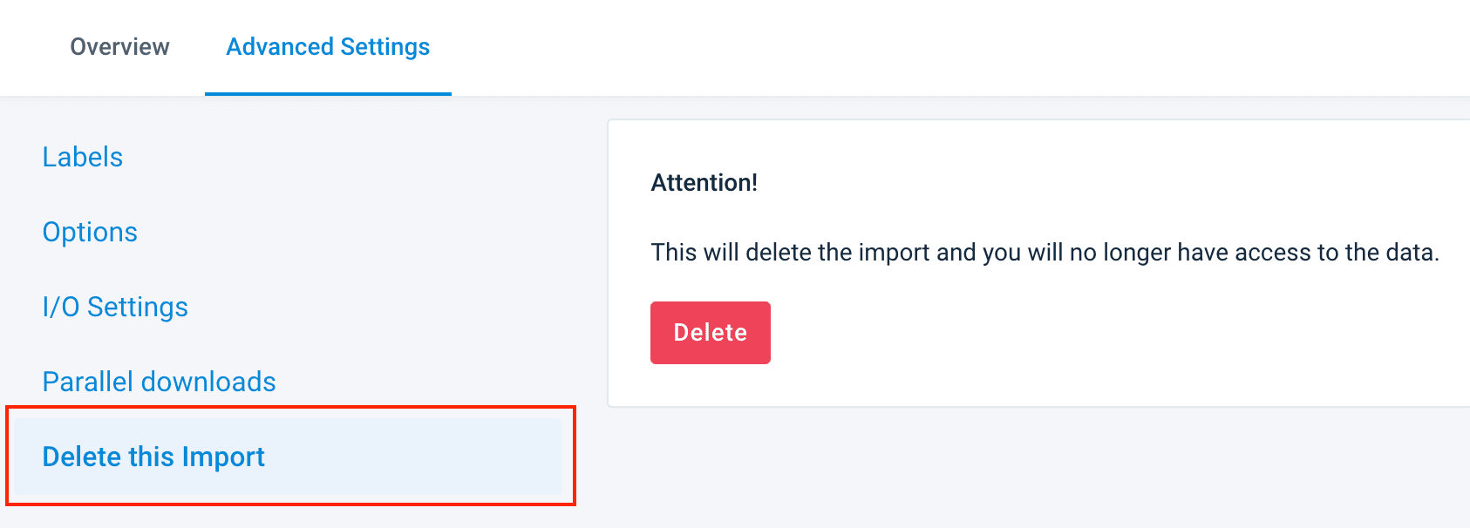1470x528 pixels.
Task: Go to the Options section
Action: 90,232
